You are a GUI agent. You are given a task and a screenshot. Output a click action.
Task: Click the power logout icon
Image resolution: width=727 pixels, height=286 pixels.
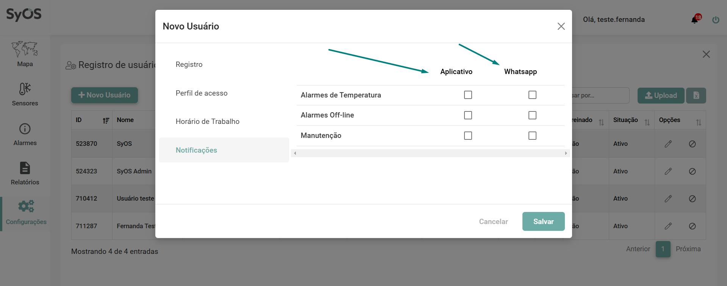tap(716, 20)
